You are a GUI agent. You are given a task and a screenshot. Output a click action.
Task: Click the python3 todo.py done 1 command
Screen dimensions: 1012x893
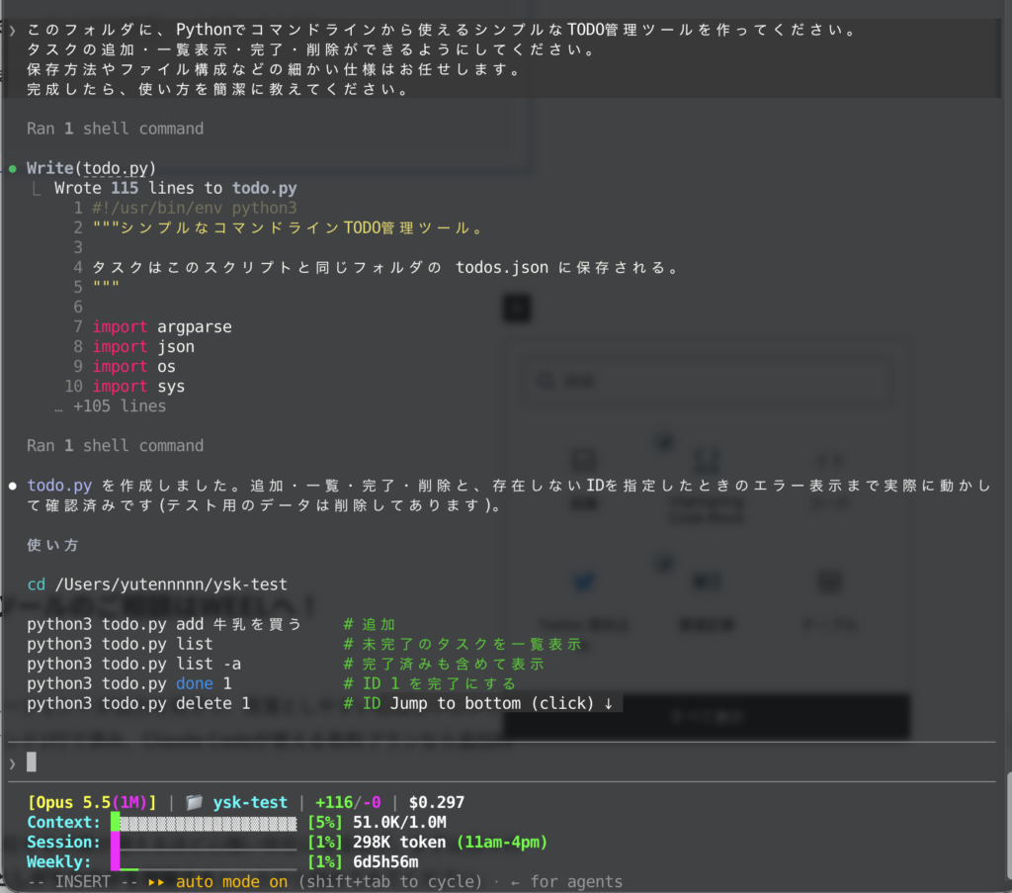tap(129, 683)
